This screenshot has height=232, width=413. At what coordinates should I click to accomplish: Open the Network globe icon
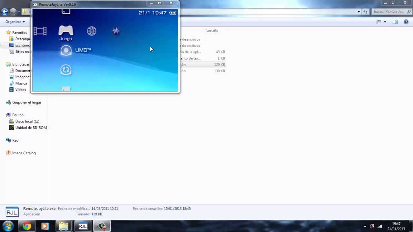point(92,31)
